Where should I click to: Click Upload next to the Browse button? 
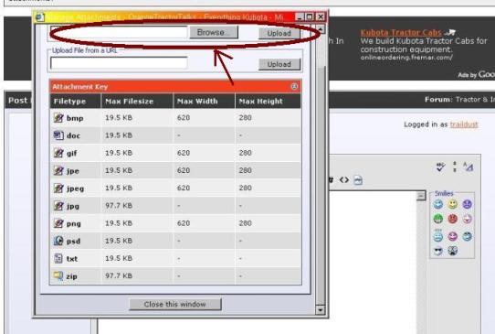(x=279, y=33)
